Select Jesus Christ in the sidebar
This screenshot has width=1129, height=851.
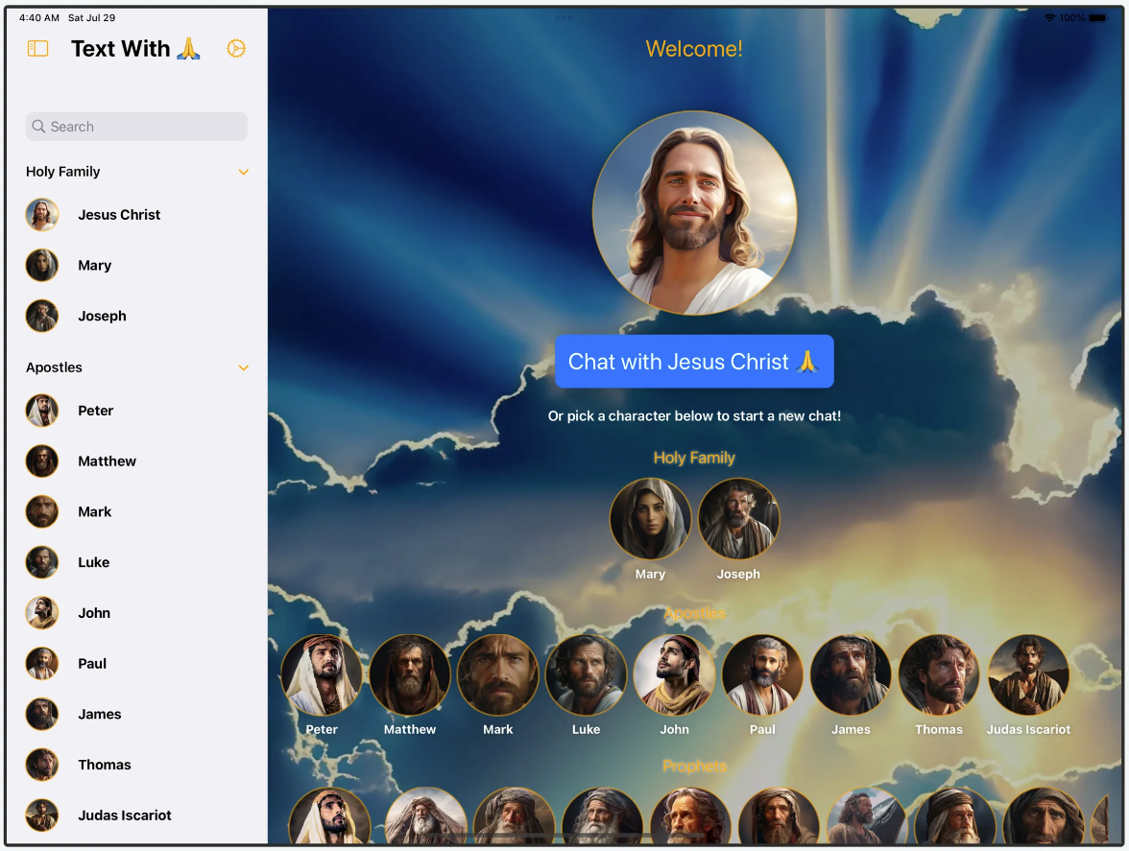point(136,215)
